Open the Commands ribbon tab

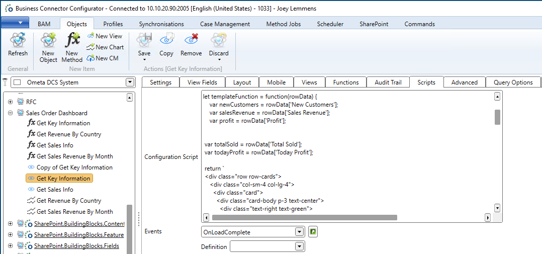tap(420, 24)
